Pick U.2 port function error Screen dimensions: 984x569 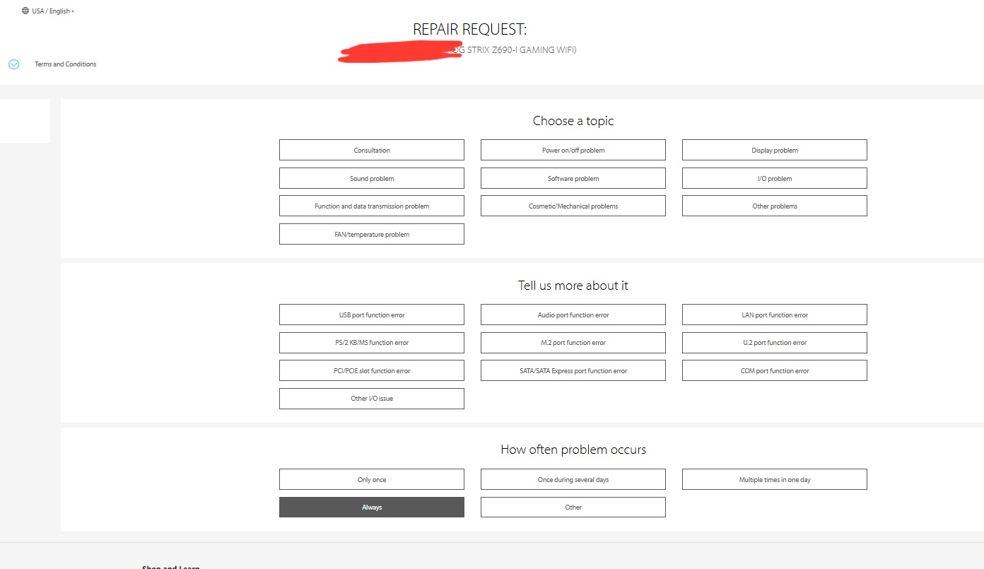(775, 342)
